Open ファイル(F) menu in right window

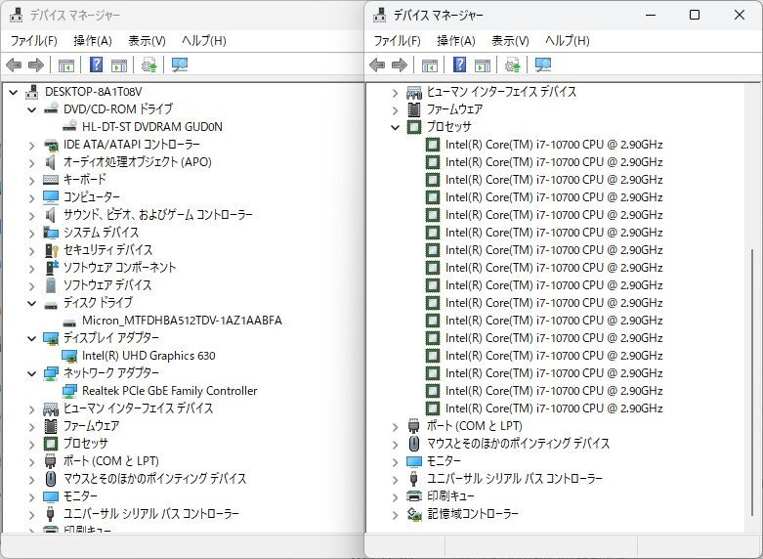coord(397,40)
